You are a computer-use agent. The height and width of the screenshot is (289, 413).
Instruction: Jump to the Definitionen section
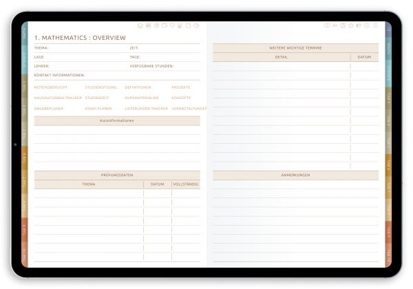[138, 87]
